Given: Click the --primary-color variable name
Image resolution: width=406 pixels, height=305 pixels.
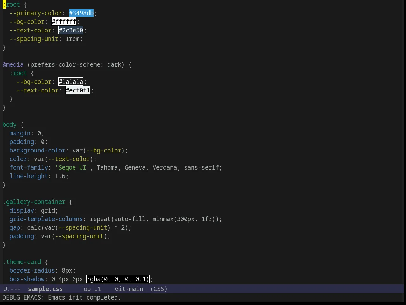Looking at the screenshot, I should pyautogui.click(x=36, y=13).
